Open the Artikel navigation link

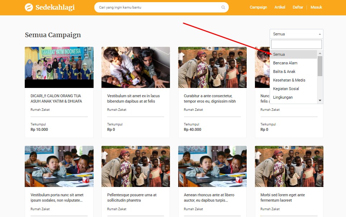click(280, 7)
